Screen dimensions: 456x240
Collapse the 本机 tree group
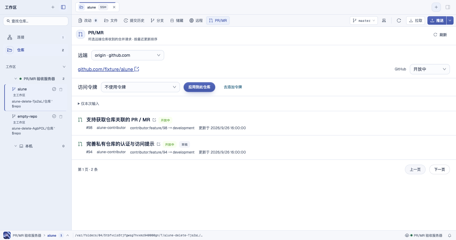tap(16, 146)
